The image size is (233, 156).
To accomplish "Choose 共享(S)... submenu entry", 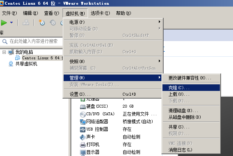I will pos(191,127).
